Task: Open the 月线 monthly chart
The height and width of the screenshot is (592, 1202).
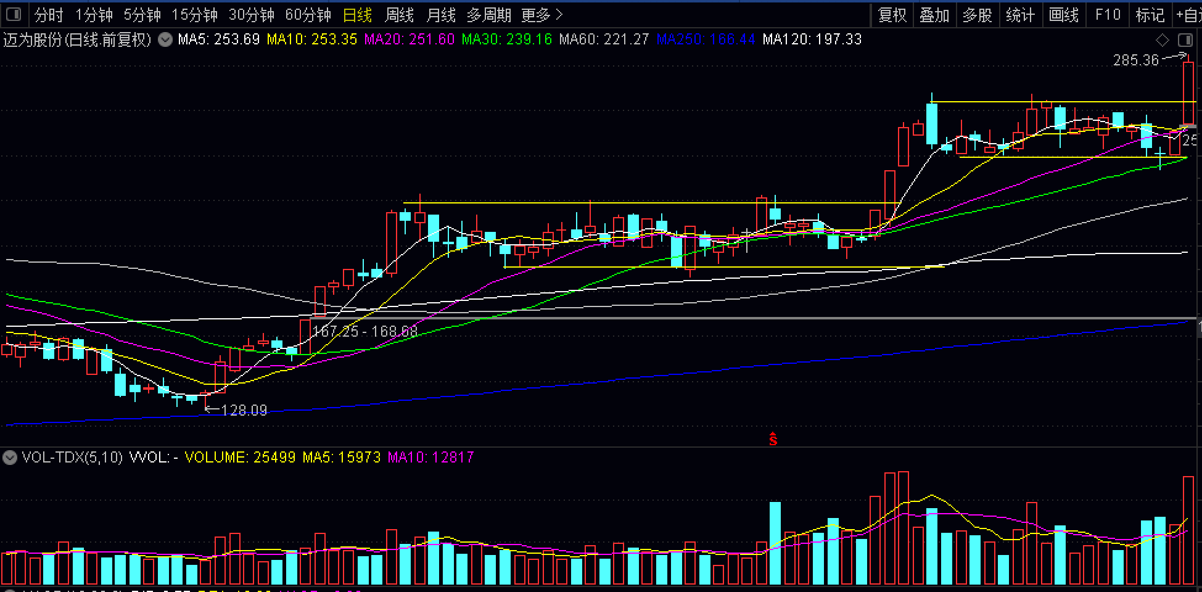Action: coord(441,15)
